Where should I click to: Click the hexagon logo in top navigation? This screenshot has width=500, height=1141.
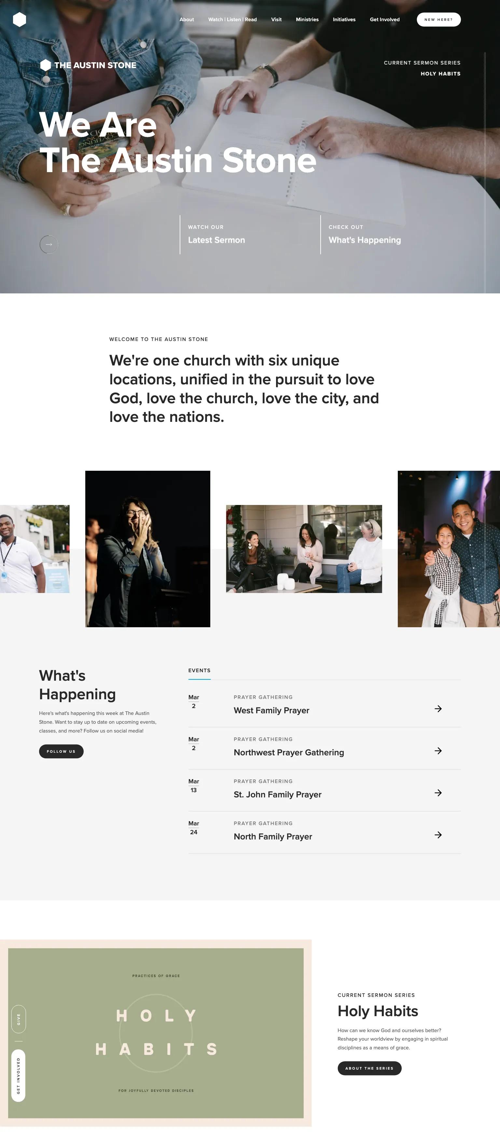pos(20,20)
